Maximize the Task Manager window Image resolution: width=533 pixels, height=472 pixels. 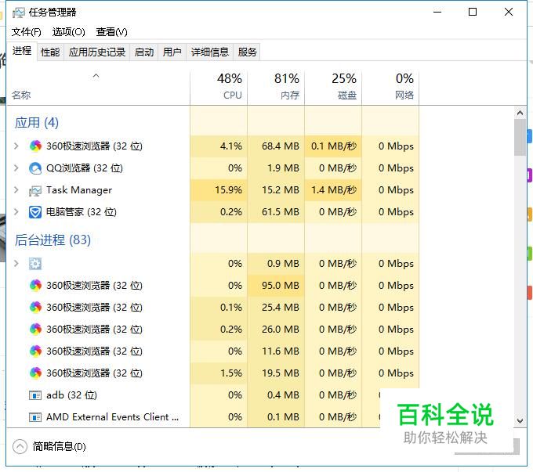pyautogui.click(x=473, y=13)
